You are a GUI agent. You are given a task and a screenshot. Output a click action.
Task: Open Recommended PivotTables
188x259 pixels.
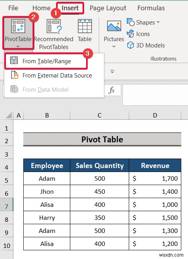click(x=54, y=34)
